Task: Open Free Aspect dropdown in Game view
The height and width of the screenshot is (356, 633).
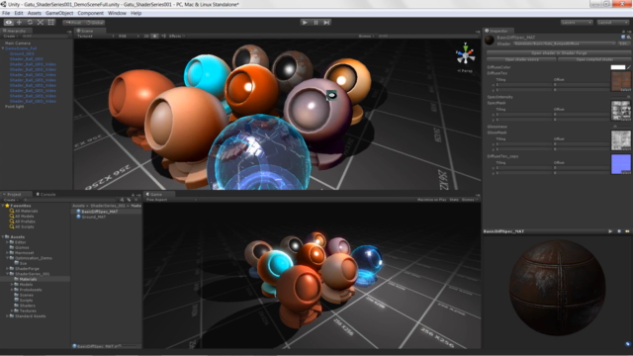Action: 171,200
